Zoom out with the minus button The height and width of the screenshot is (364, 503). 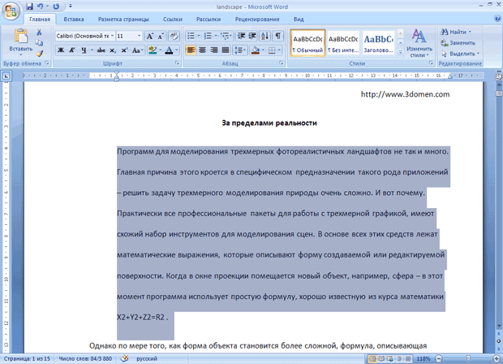point(439,358)
